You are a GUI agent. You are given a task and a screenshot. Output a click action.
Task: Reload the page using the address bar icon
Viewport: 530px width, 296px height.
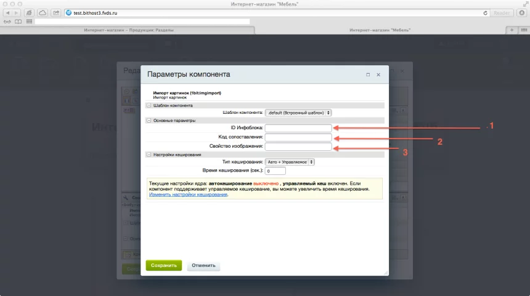coord(486,12)
